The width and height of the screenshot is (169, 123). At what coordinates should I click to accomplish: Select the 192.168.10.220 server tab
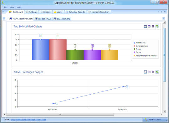43,19
